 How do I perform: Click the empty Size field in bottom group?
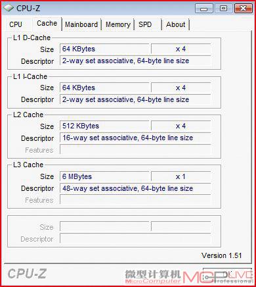[104, 227]
